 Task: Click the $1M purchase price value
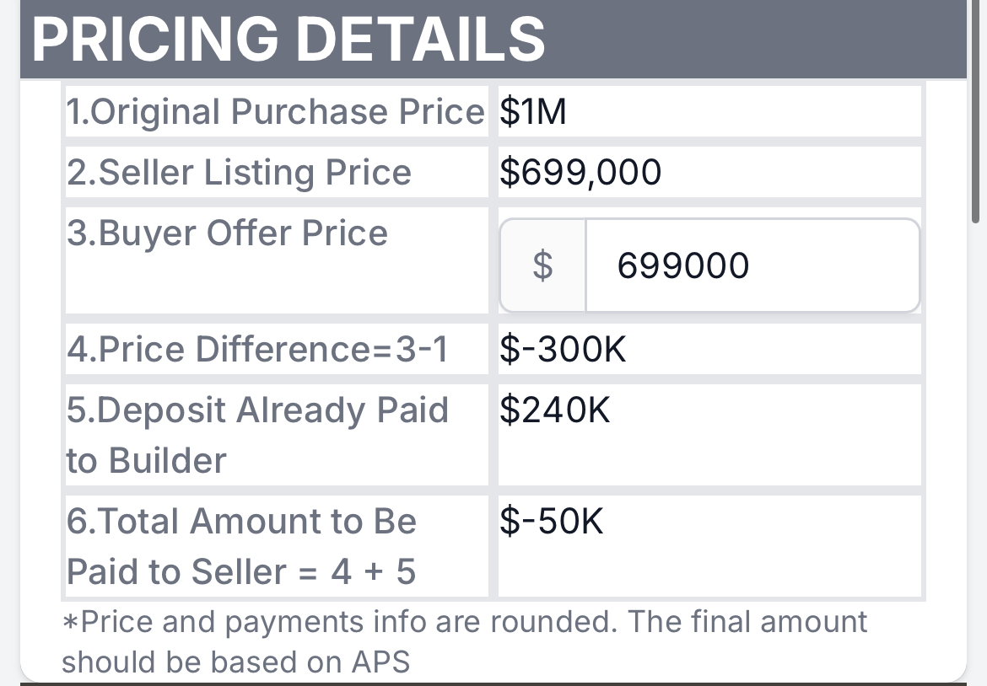[x=533, y=111]
